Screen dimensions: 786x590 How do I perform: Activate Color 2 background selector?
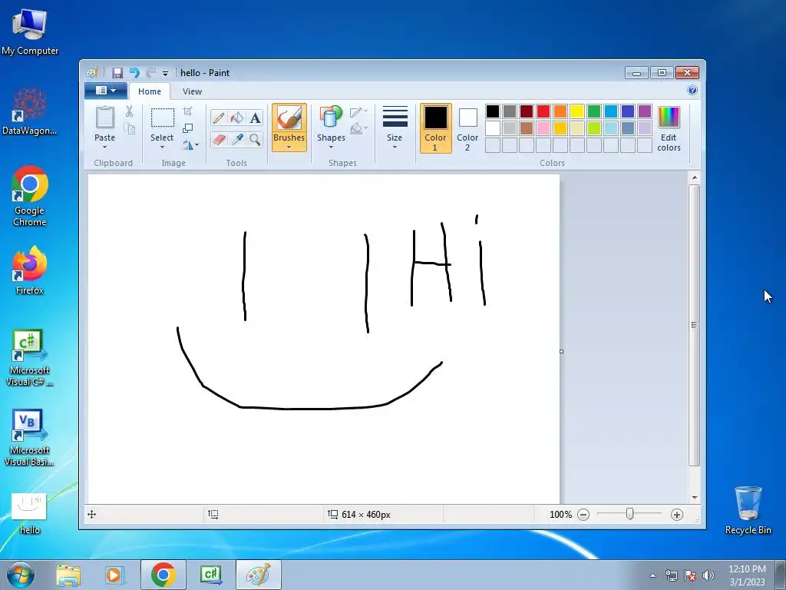467,128
